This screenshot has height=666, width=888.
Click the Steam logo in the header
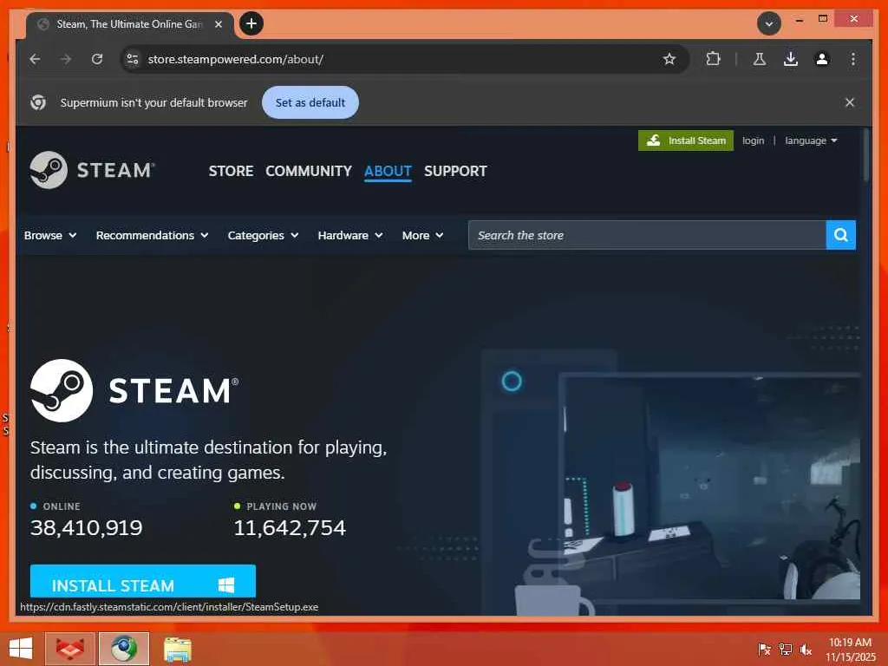92,170
